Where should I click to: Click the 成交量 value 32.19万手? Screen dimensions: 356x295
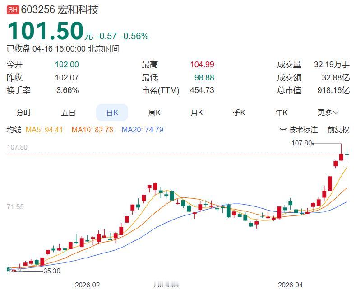click(332, 65)
